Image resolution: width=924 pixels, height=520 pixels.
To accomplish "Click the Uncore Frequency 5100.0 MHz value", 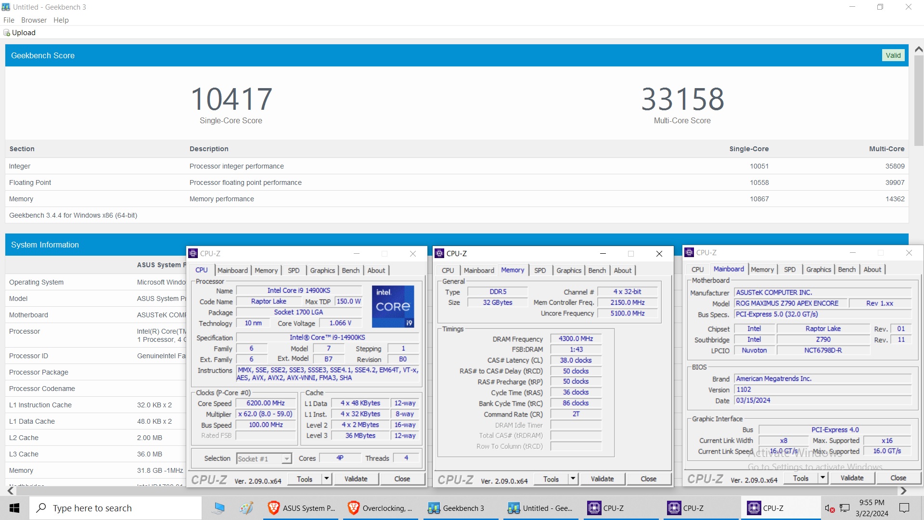I will click(628, 313).
